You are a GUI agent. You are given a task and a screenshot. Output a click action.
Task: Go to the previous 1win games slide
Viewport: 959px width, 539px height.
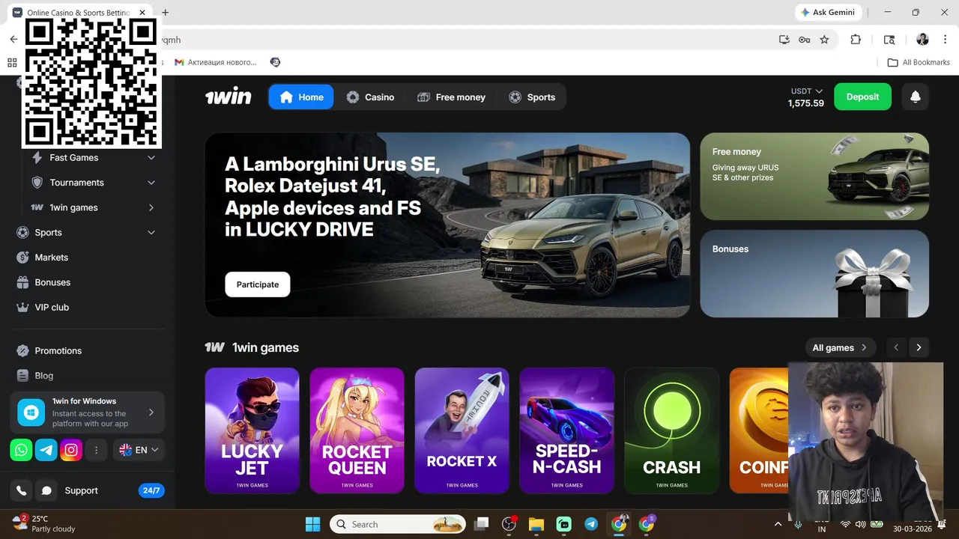(896, 347)
